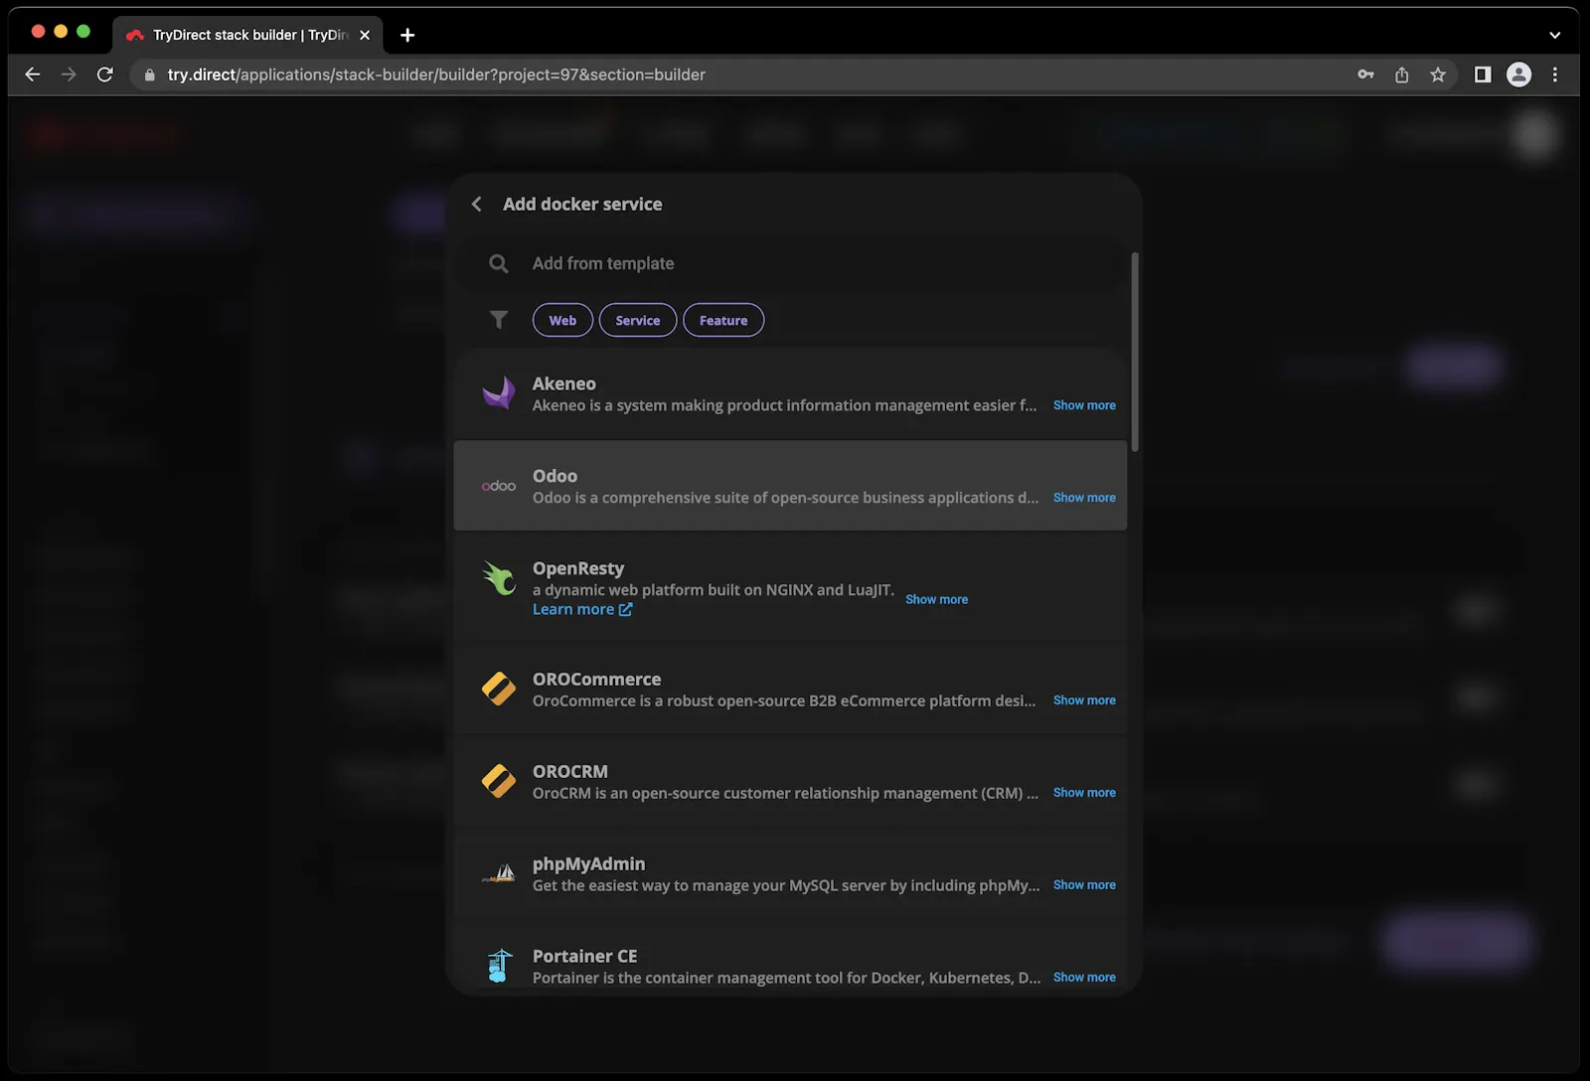Select the OROCRM template
The image size is (1590, 1081).
pyautogui.click(x=790, y=781)
